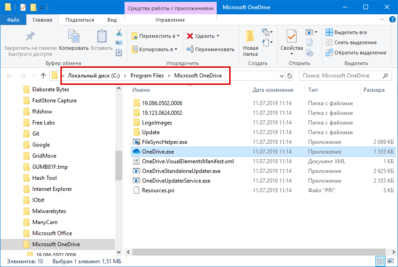Invert the selection with Обратить выделение

[x=356, y=53]
